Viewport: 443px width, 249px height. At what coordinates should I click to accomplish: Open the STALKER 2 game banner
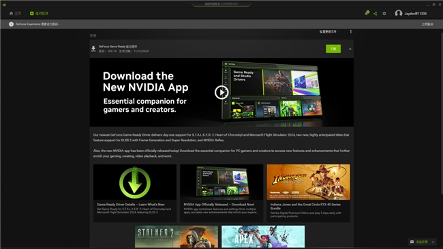177,237
